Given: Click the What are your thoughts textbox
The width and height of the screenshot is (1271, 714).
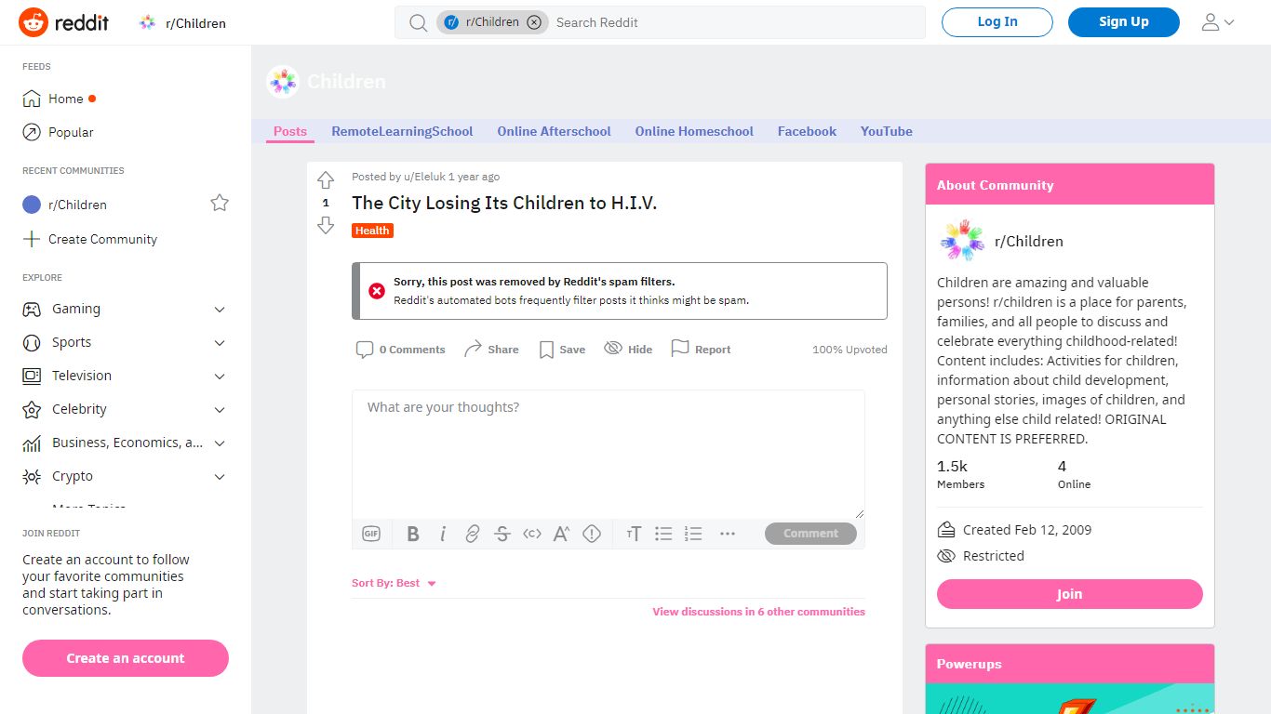Looking at the screenshot, I should pyautogui.click(x=609, y=454).
